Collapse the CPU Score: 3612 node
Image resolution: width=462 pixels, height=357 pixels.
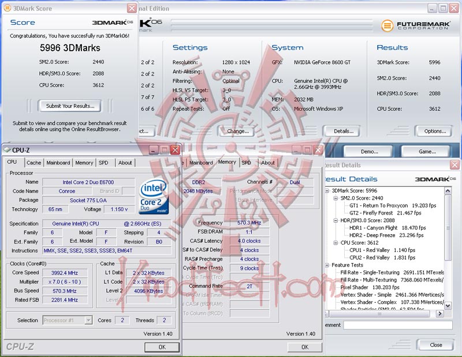click(336, 243)
